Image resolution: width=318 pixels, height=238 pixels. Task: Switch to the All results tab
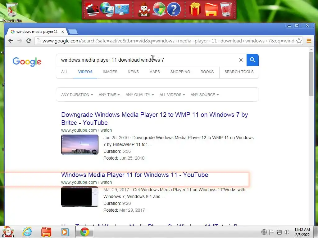[x=65, y=72]
